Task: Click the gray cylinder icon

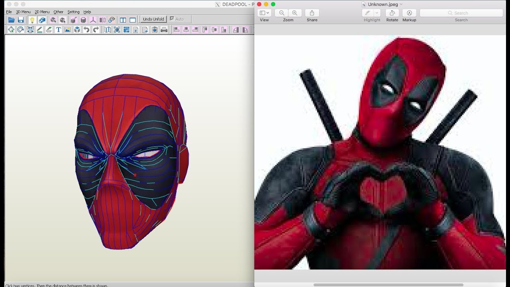Action: coord(83,20)
